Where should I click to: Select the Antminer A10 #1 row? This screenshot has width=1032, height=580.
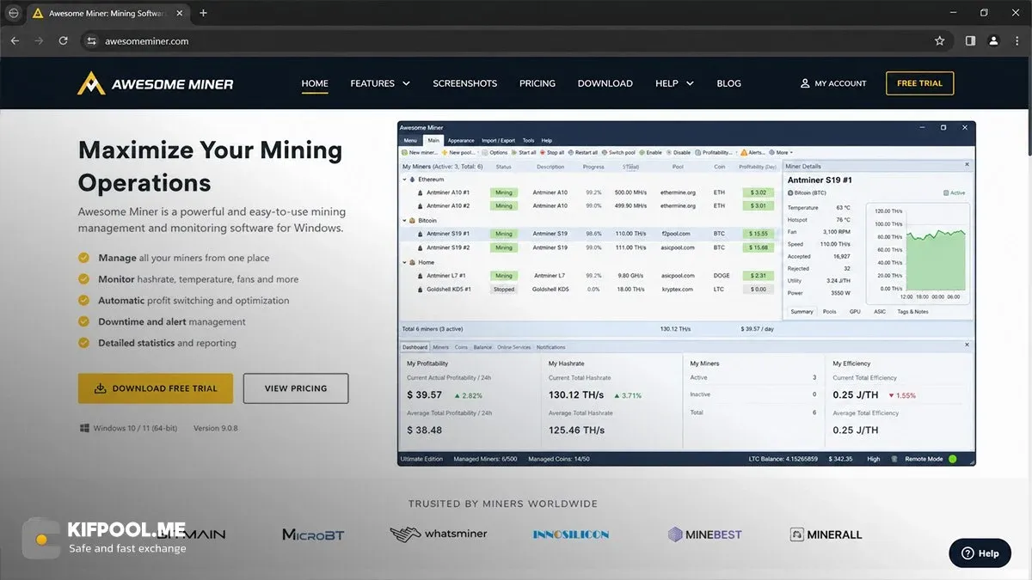click(x=592, y=192)
